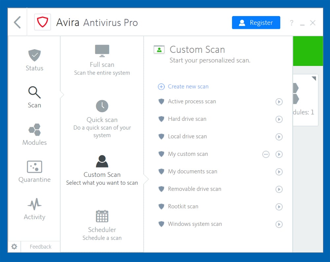Open the Quarantine section
The width and height of the screenshot is (330, 262).
[35, 171]
